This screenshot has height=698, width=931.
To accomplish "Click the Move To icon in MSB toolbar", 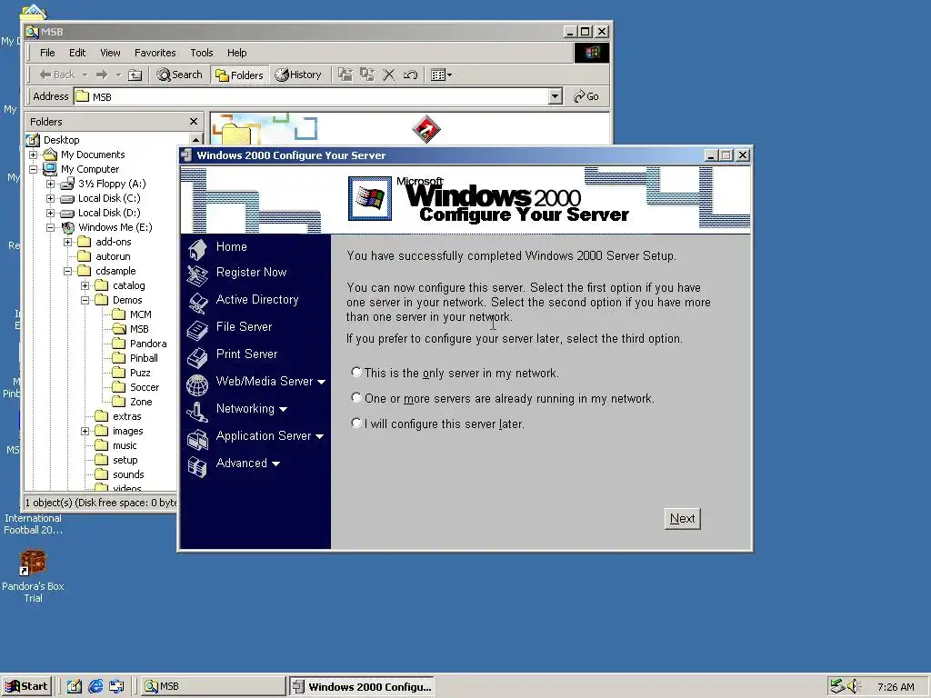I will click(345, 75).
